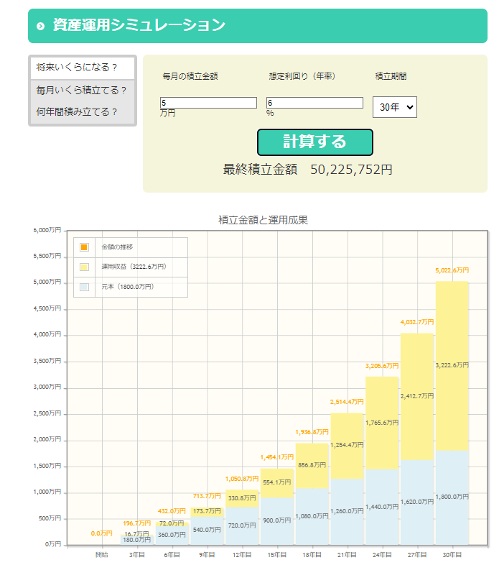
Task: Toggle the light blue 元本 legend swatch
Action: click(84, 287)
